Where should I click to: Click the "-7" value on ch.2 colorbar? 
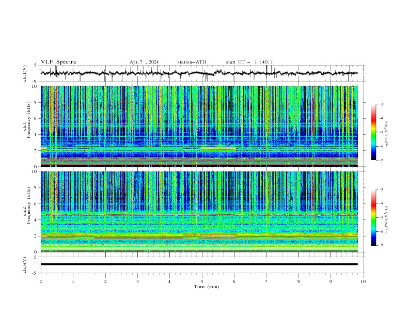381,246
